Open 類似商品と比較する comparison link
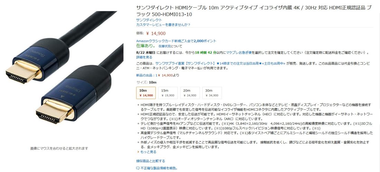The image size is (380, 172). 151,161
